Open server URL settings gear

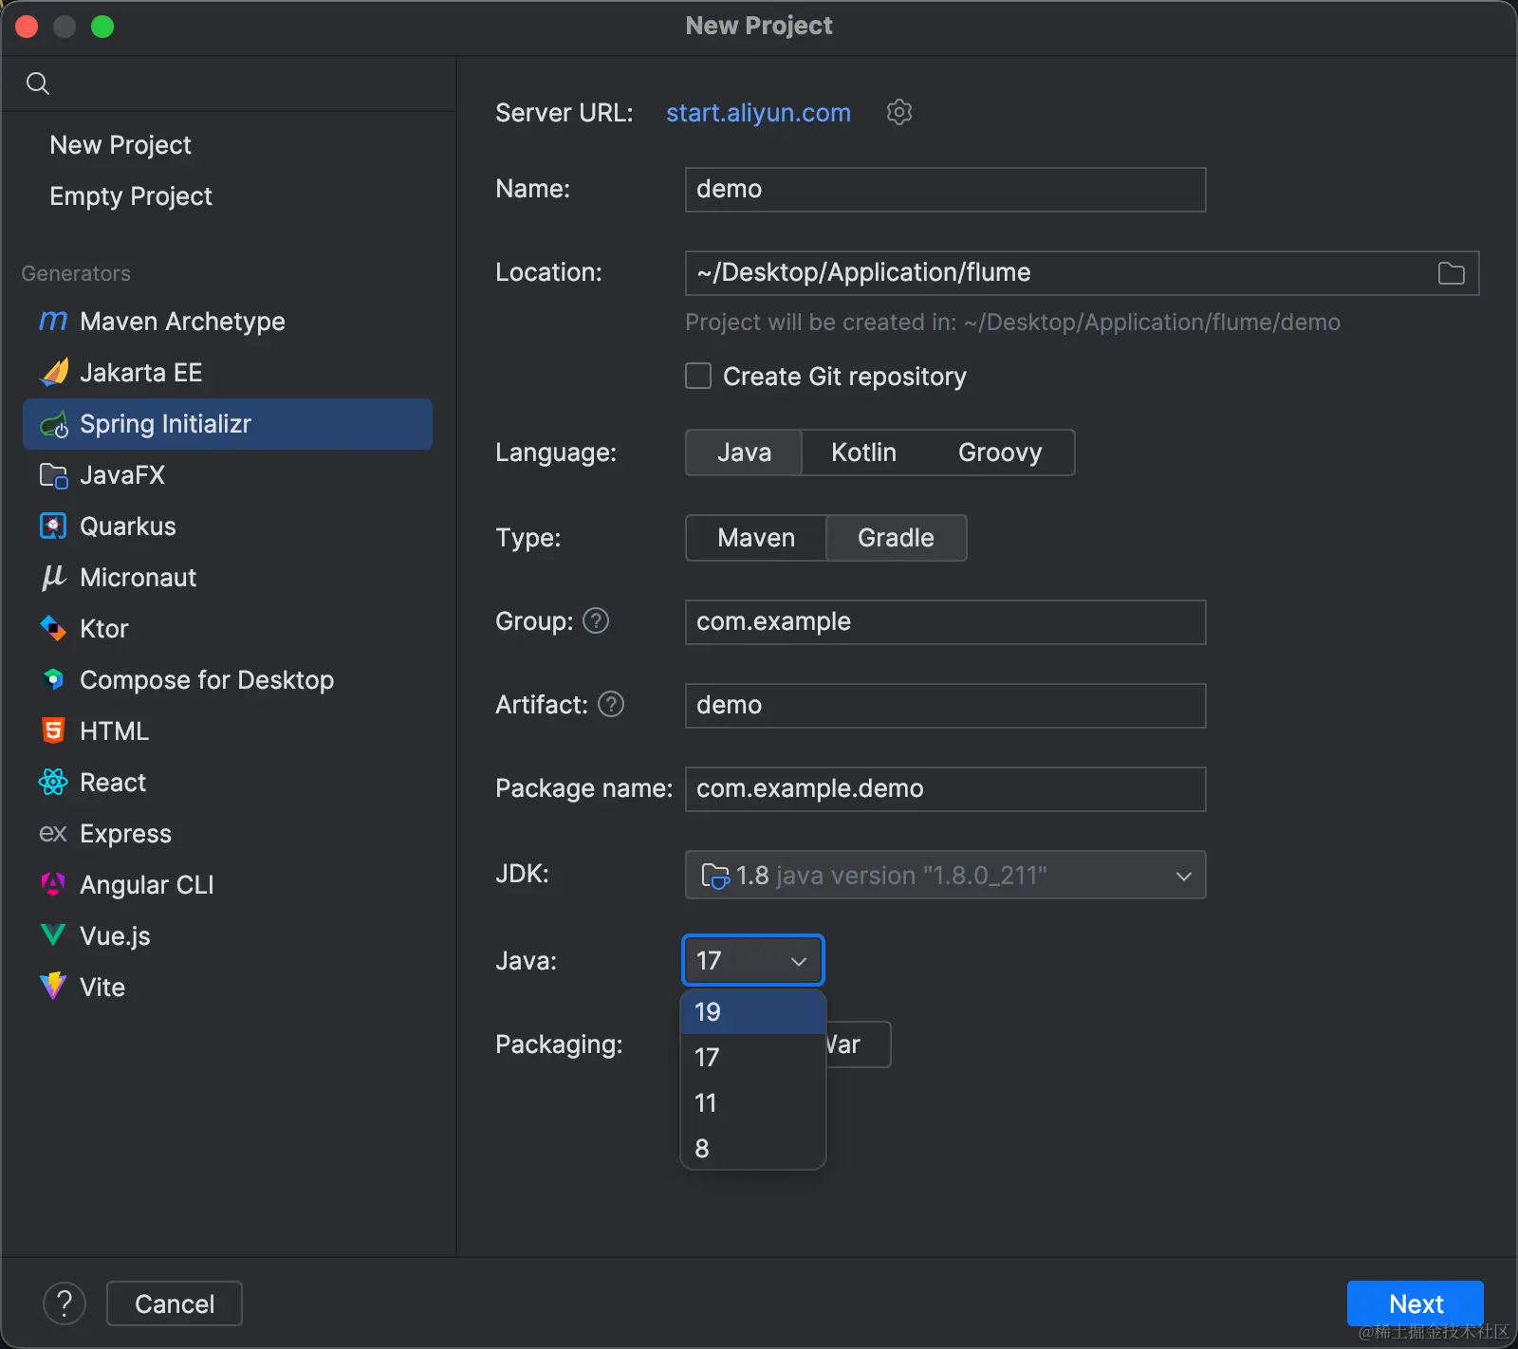[898, 113]
